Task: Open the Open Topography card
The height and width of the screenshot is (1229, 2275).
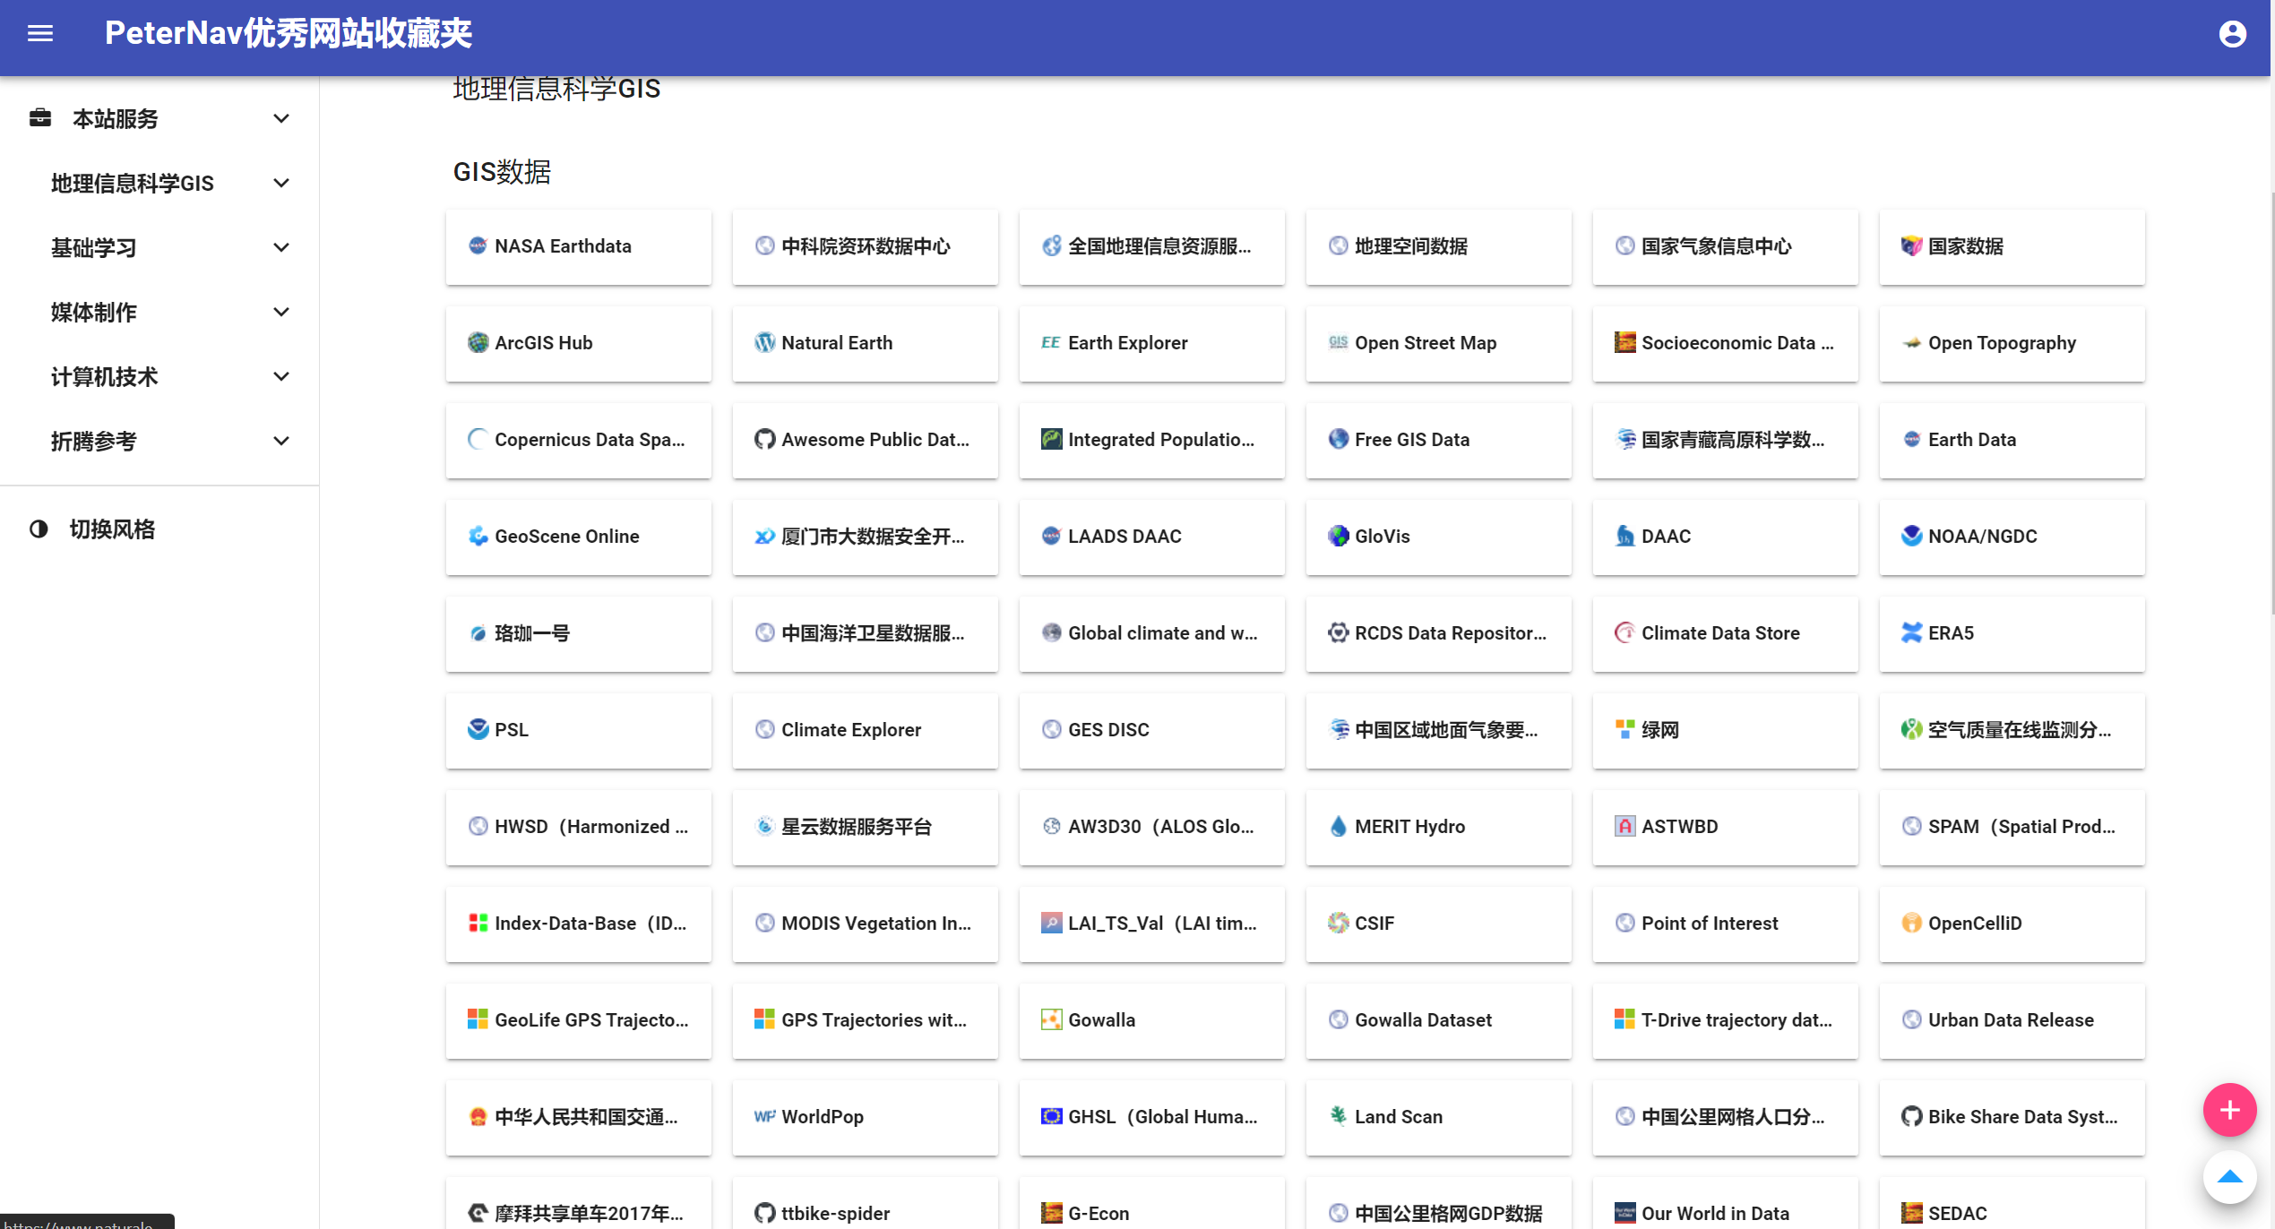Action: coord(2012,343)
